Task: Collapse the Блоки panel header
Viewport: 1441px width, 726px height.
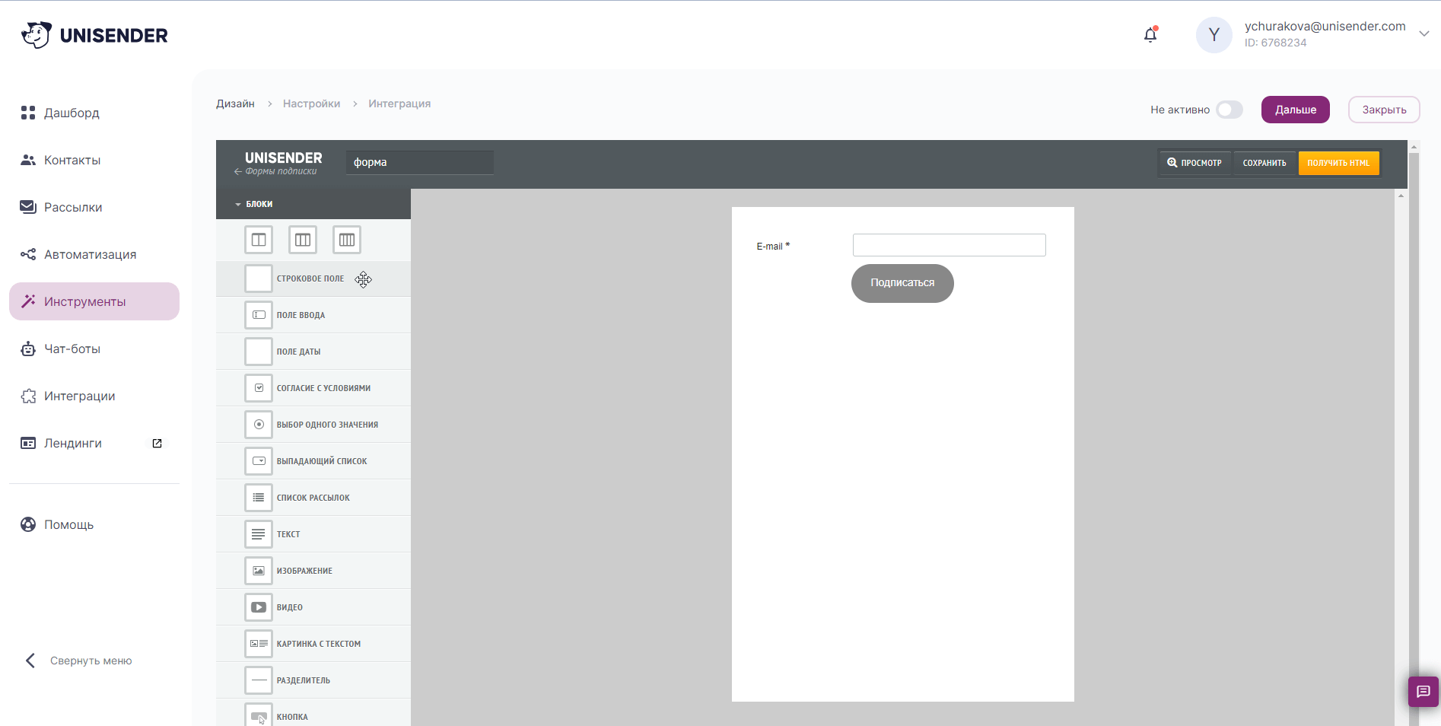Action: tap(313, 204)
